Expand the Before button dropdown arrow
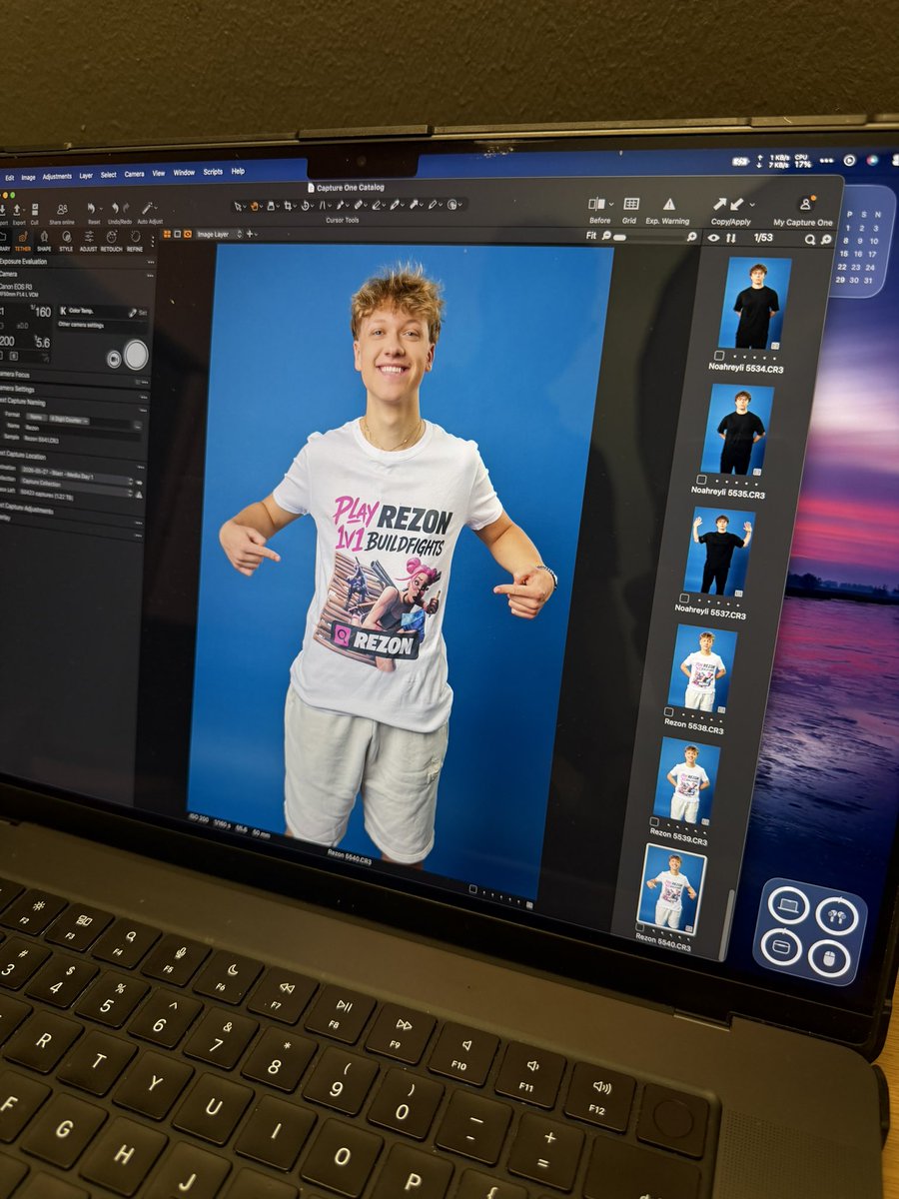This screenshot has width=899, height=1199. [611, 204]
